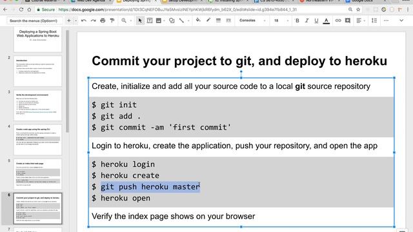Expand the line type dropdown arrow
This screenshot has width=413, height=232.
[188, 21]
